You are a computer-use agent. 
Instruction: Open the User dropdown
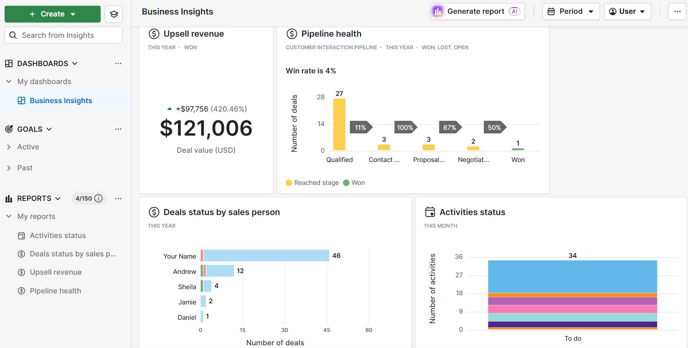click(627, 11)
